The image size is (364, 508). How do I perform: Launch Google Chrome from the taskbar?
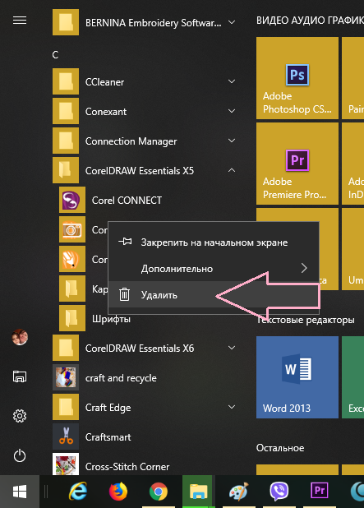159,492
